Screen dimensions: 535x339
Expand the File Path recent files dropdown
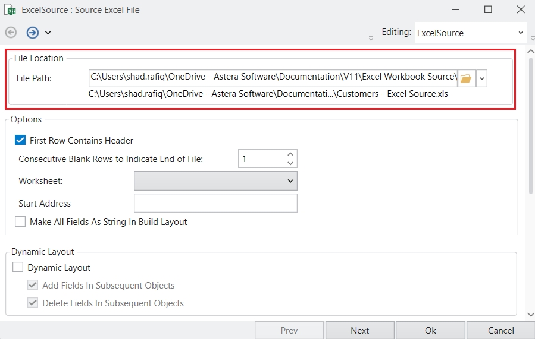click(482, 78)
